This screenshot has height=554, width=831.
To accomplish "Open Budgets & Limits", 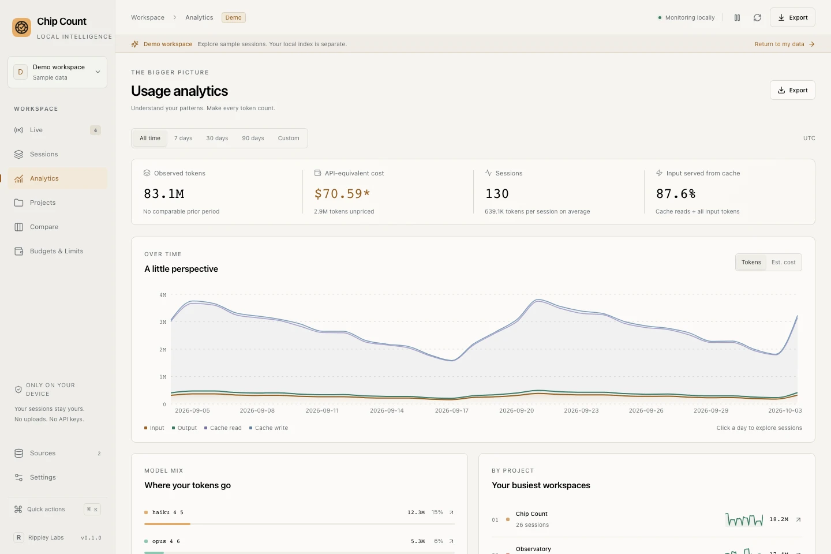I will (58, 251).
